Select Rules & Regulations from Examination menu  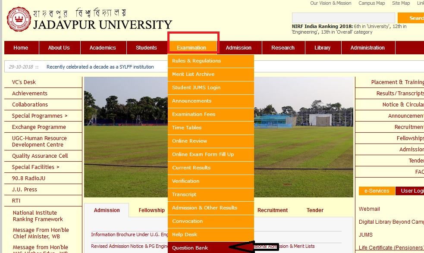pyautogui.click(x=210, y=61)
